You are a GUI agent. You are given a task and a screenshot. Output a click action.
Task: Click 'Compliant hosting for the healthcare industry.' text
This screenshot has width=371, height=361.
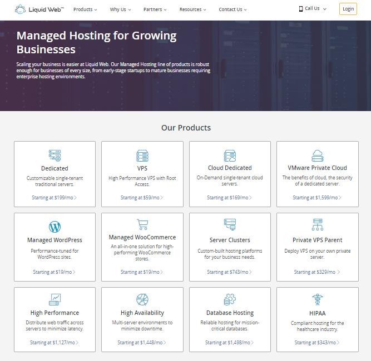pos(317,326)
